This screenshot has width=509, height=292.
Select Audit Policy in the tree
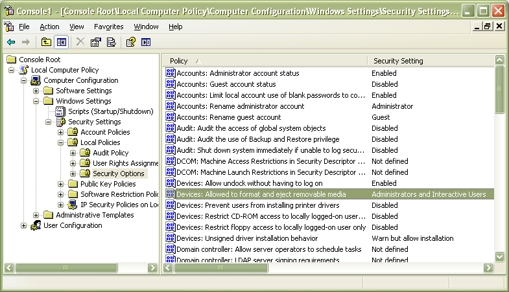tap(111, 153)
